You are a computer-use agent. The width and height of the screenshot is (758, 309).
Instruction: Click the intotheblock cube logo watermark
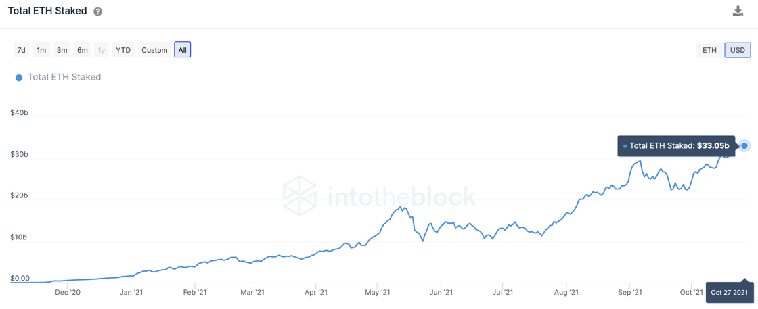300,195
